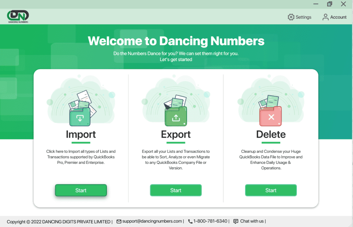353x227 pixels.
Task: Click the phone icon in the footer
Action: pos(191,221)
